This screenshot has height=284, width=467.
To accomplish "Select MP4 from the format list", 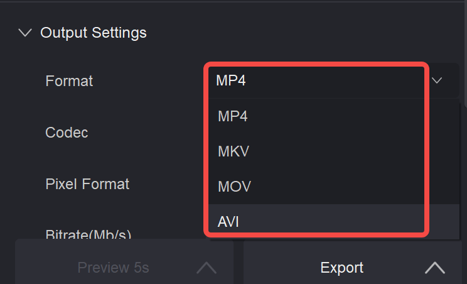I will point(316,116).
